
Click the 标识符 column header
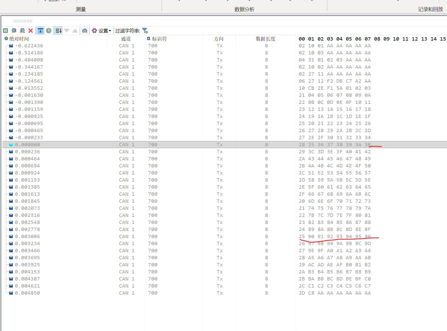(159, 39)
